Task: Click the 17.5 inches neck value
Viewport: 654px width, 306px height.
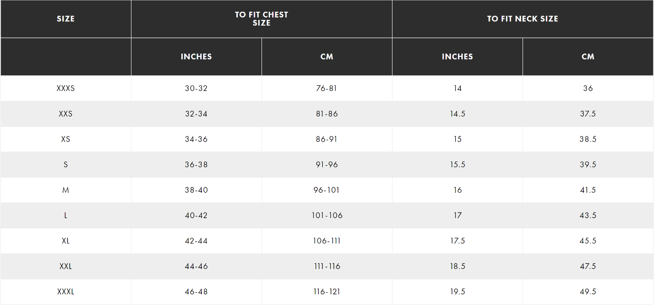Action: tap(458, 241)
